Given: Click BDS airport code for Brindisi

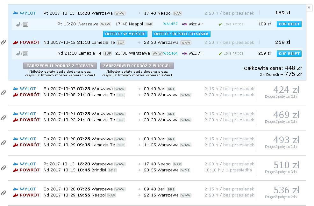Looking at the screenshot, I should (x=112, y=170).
